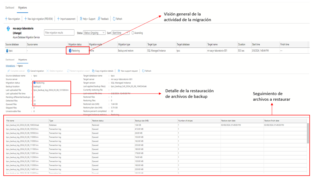The width and height of the screenshot is (313, 180).
Task: Open Help + Support
Action: pos(88,19)
